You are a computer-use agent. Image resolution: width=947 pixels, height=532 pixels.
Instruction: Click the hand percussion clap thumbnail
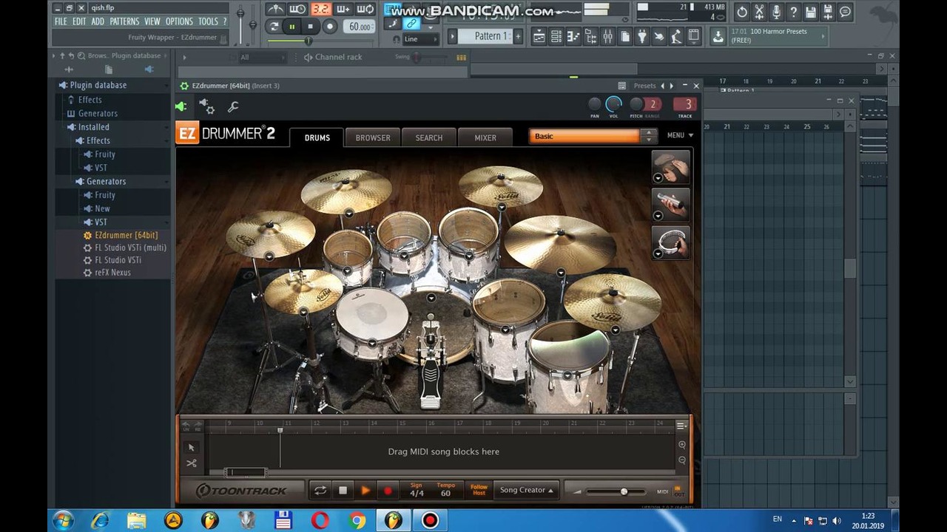pos(672,168)
